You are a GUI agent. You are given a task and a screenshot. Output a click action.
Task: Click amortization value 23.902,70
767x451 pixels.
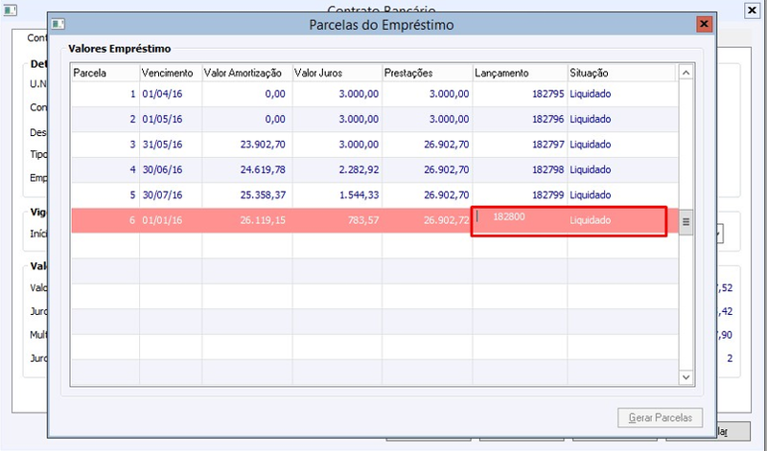[x=263, y=145]
